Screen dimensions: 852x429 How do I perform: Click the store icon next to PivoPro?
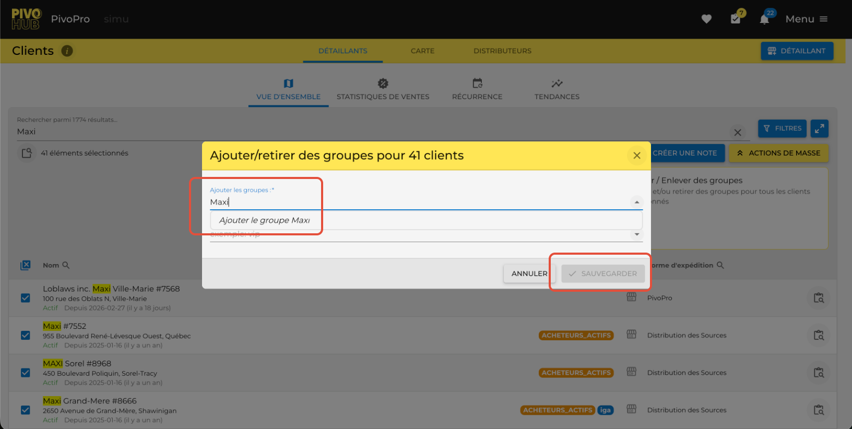632,297
